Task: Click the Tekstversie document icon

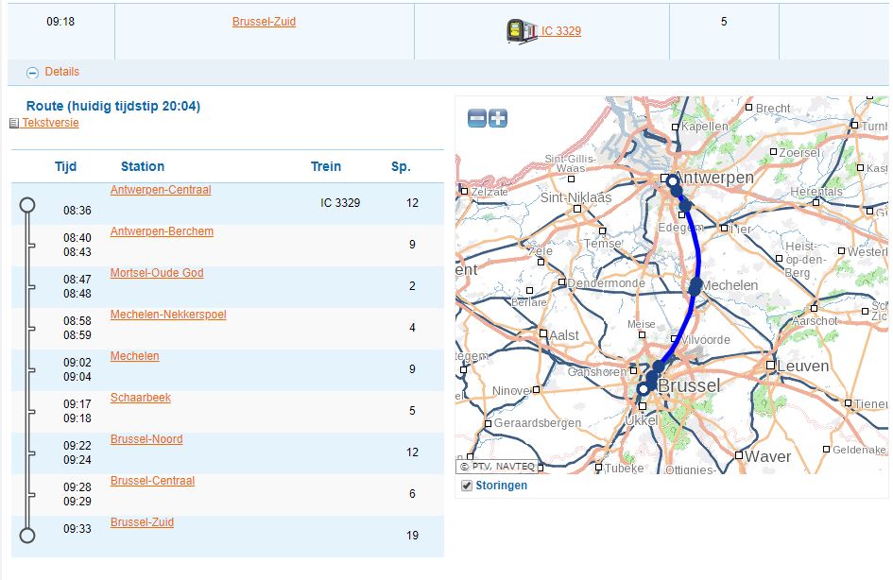Action: pyautogui.click(x=13, y=124)
